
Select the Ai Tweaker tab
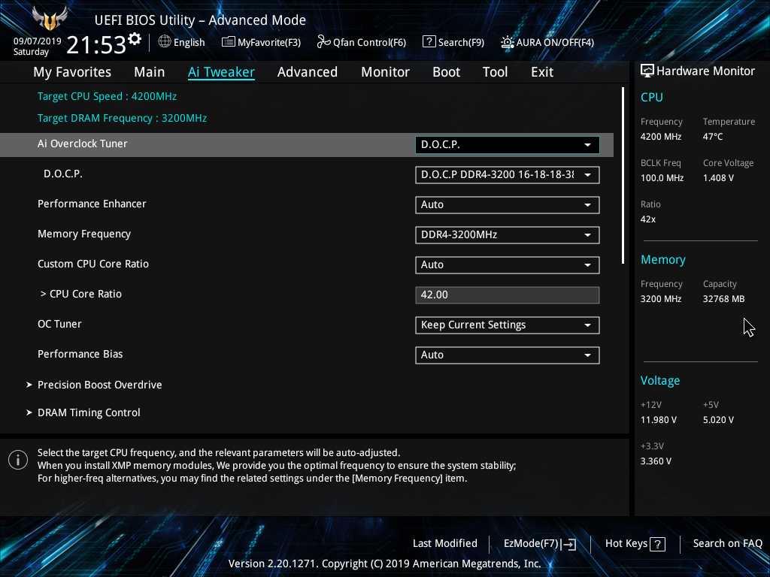(x=221, y=72)
